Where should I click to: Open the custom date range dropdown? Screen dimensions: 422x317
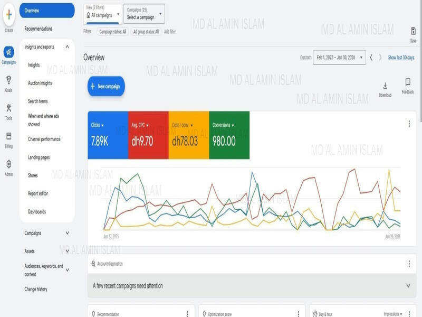339,58
